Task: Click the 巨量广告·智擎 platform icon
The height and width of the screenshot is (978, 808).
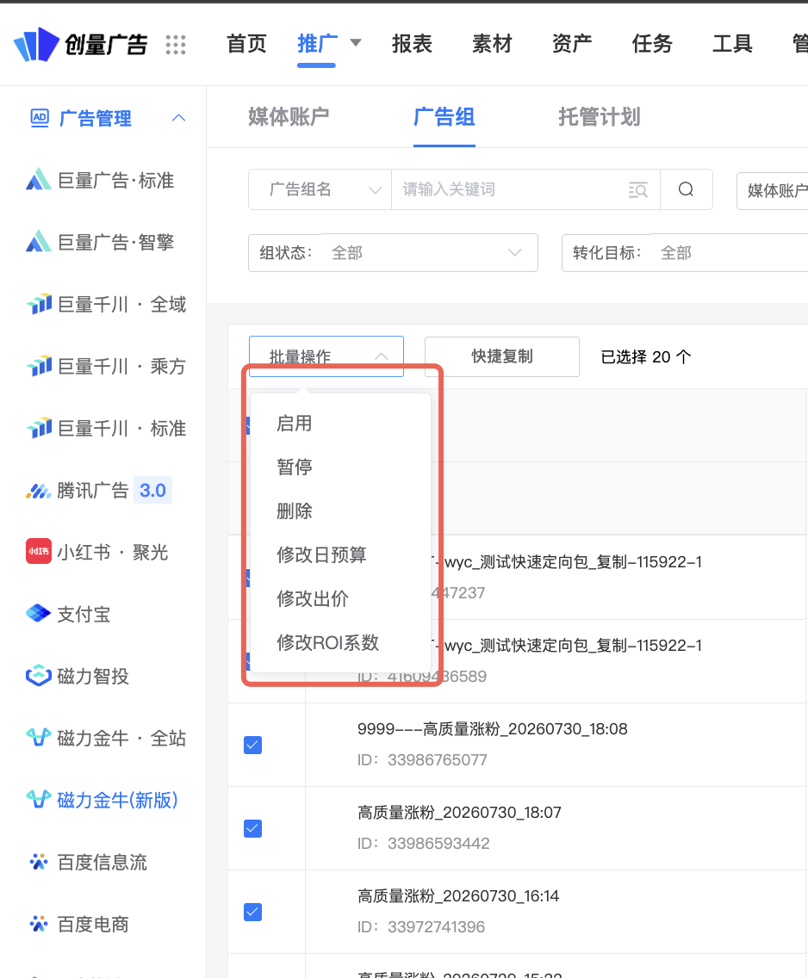Action: pos(38,241)
